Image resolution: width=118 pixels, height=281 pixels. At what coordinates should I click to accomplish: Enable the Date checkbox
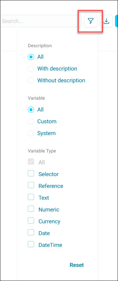31,232
